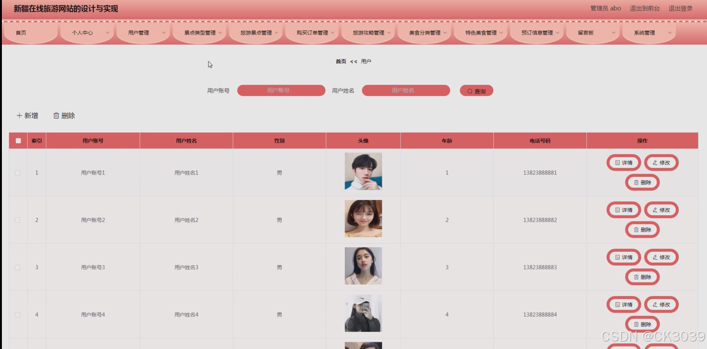707x349 pixels.
Task: Expand the 用户管理 menu arrow
Action: [164, 33]
